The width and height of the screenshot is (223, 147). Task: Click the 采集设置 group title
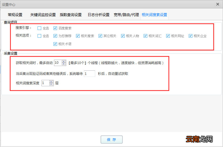[11, 53]
